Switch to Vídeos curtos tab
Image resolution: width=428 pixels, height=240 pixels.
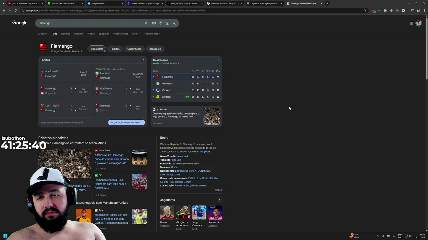click(121, 34)
